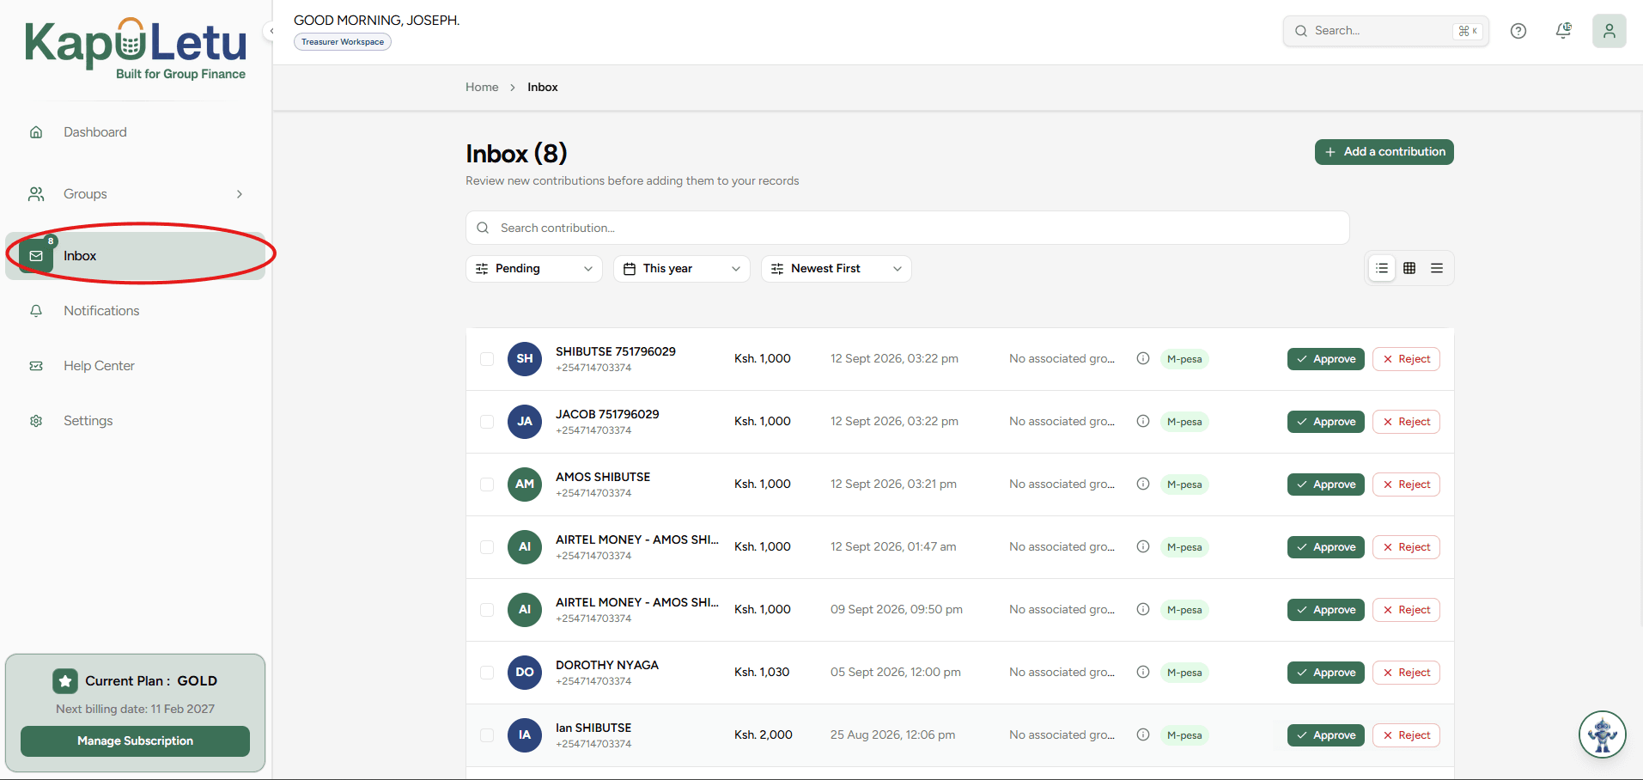Open Settings in the sidebar
The height and width of the screenshot is (780, 1643).
pyautogui.click(x=136, y=421)
